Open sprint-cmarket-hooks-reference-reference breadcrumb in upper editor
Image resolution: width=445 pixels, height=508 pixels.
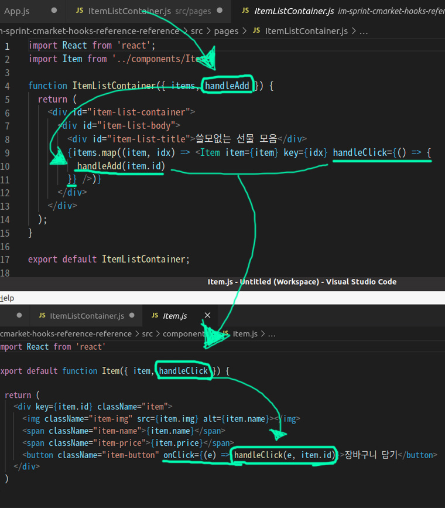point(90,31)
